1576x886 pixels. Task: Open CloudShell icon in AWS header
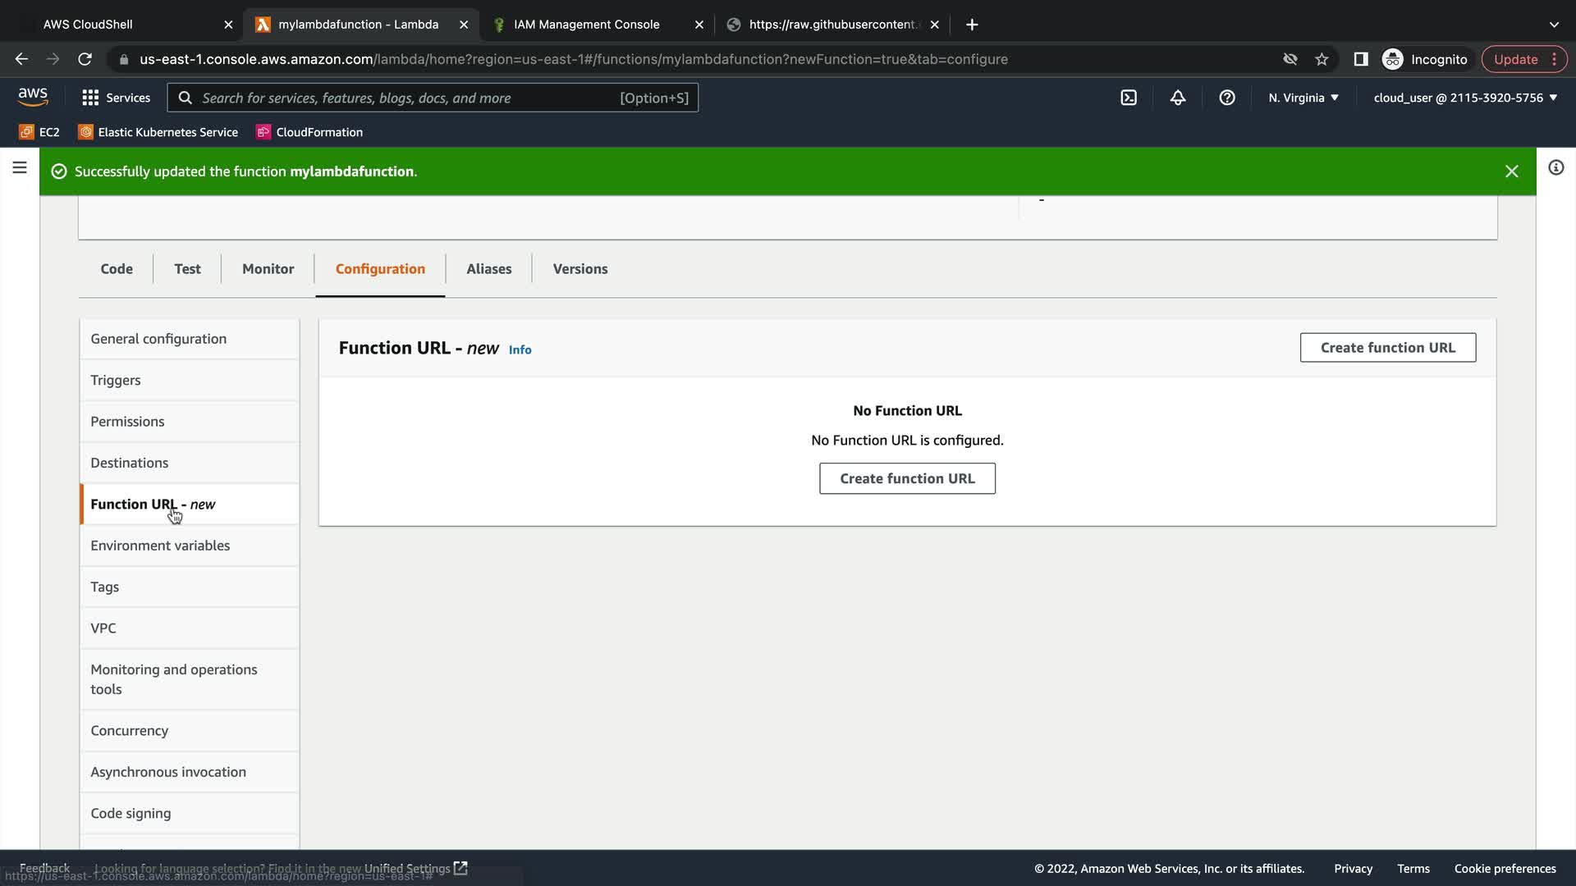point(1129,98)
